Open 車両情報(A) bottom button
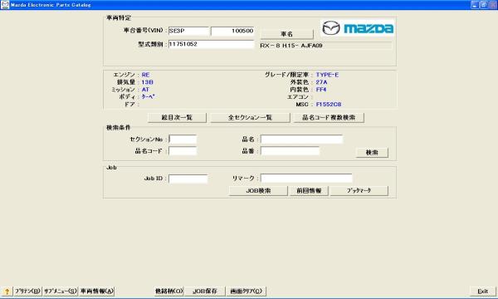 click(96, 291)
